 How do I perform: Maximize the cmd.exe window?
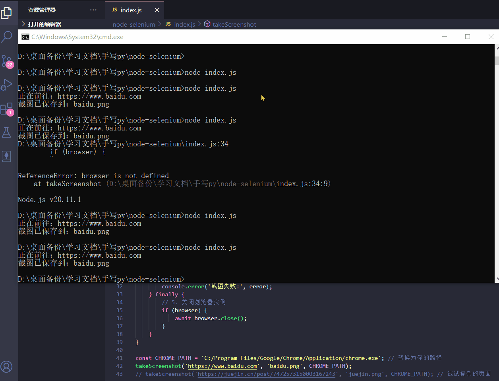pos(468,37)
